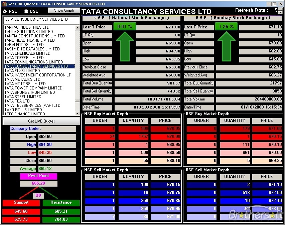
Task: Click the Show Graph button
Action: 64,10
